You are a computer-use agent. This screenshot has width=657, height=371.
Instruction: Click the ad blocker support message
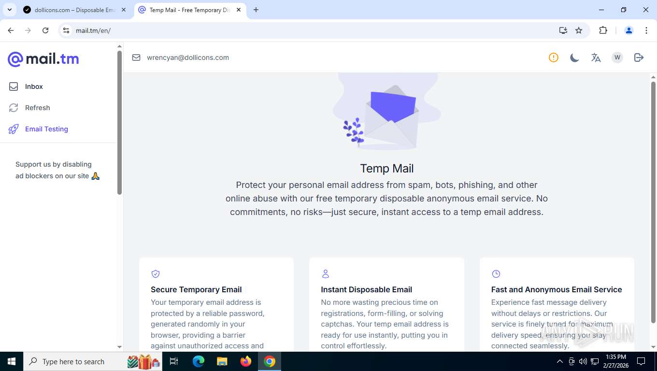[x=57, y=170]
